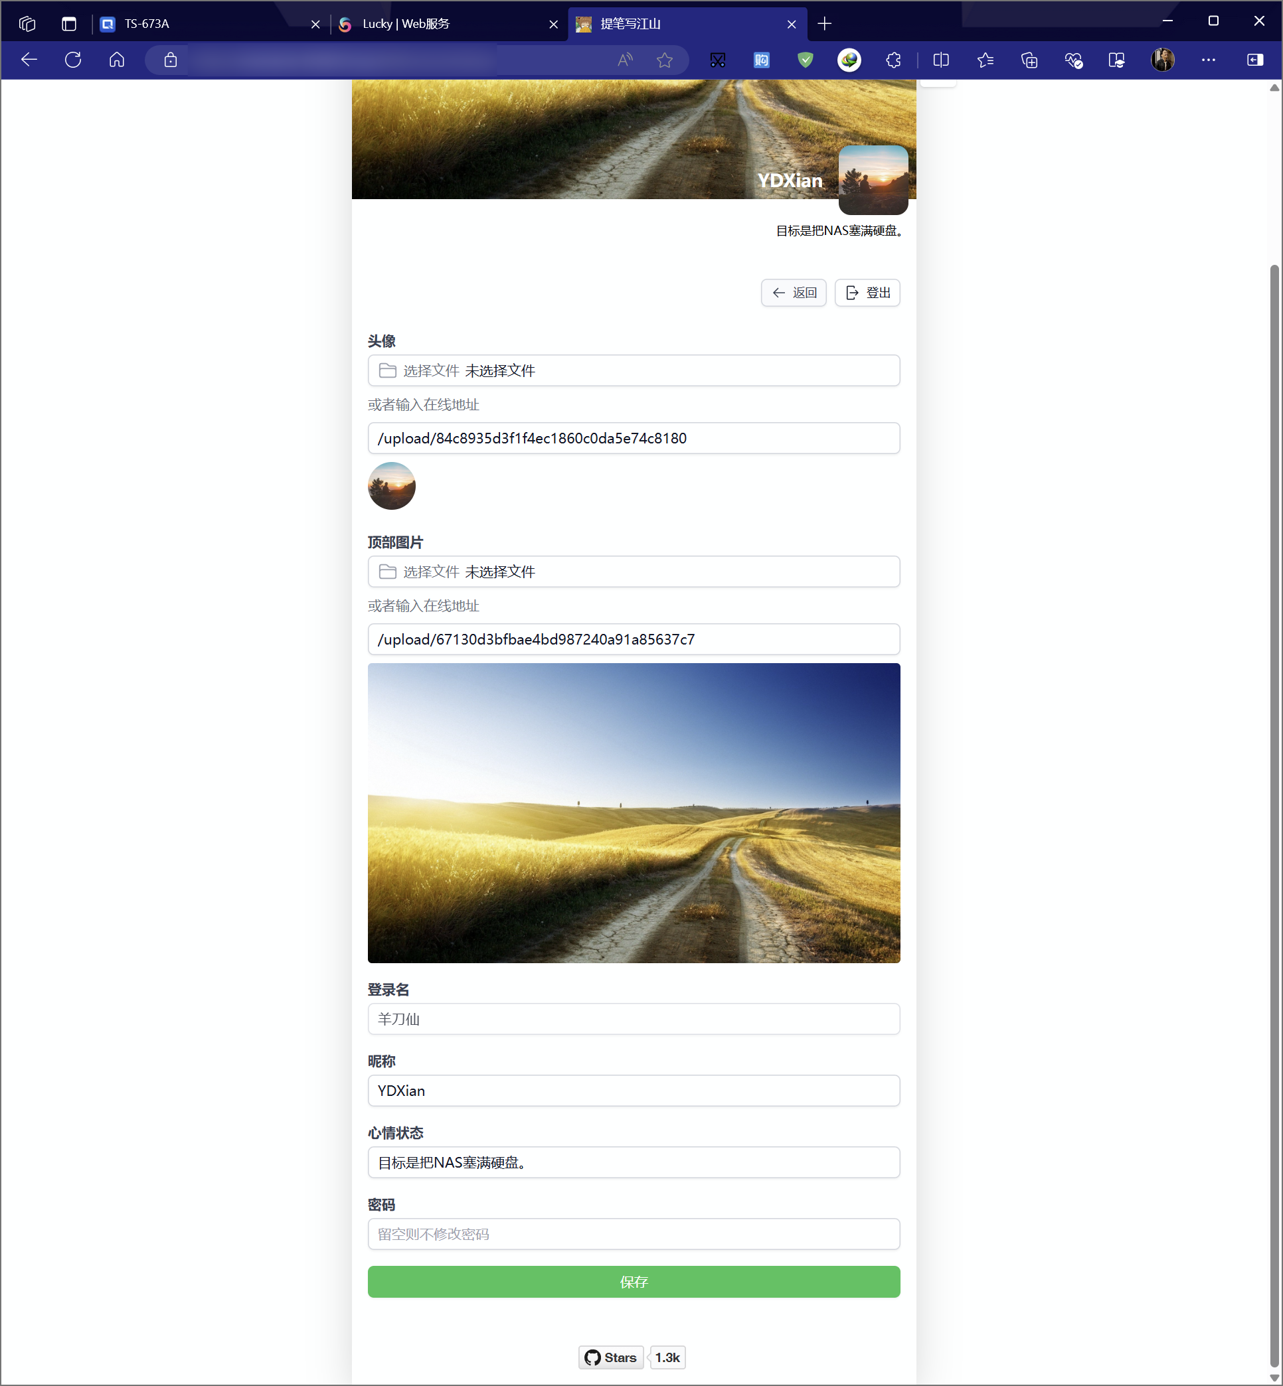Refresh the current page
1283x1386 pixels.
[73, 60]
